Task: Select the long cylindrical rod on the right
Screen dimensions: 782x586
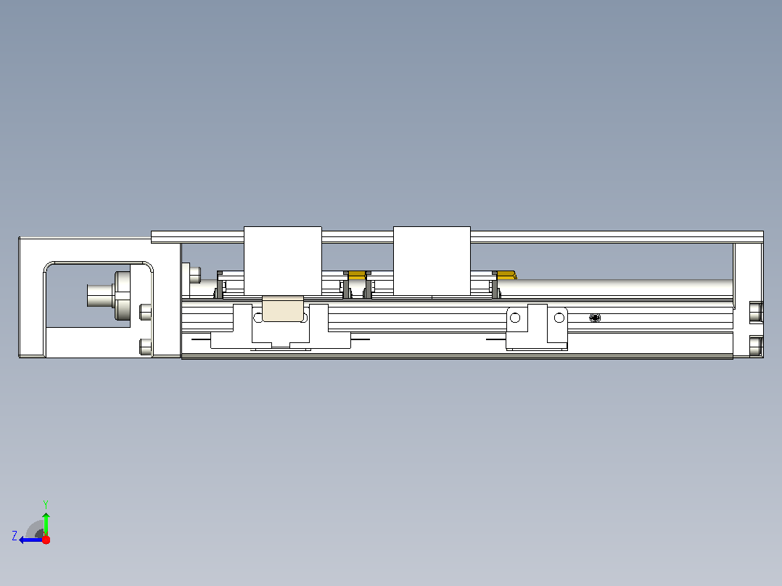Action: [x=617, y=288]
